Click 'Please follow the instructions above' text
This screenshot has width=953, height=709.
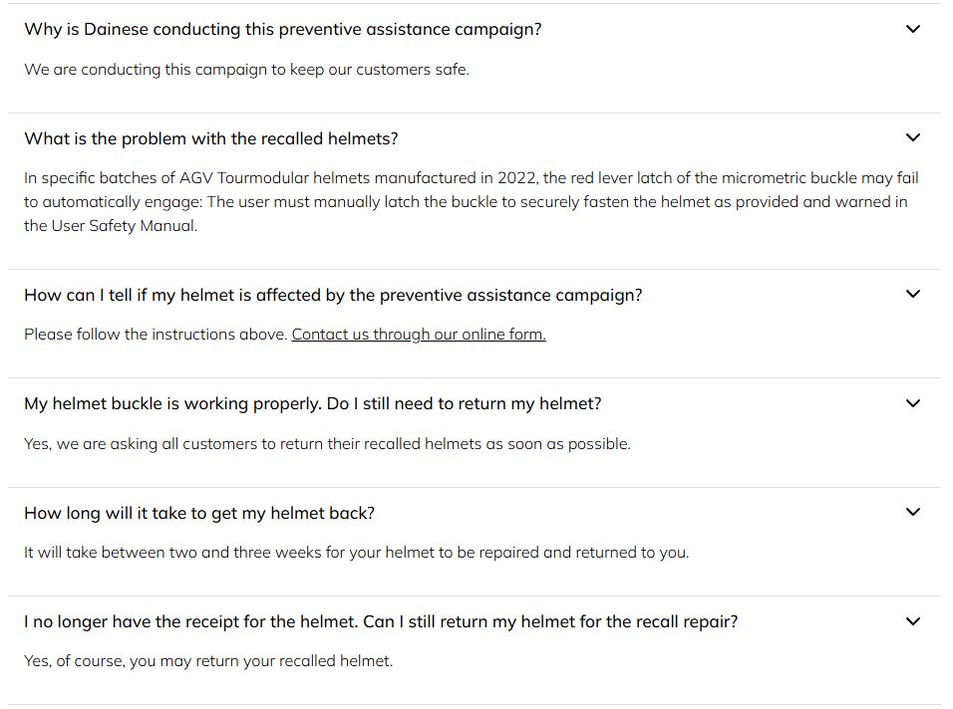click(x=156, y=335)
